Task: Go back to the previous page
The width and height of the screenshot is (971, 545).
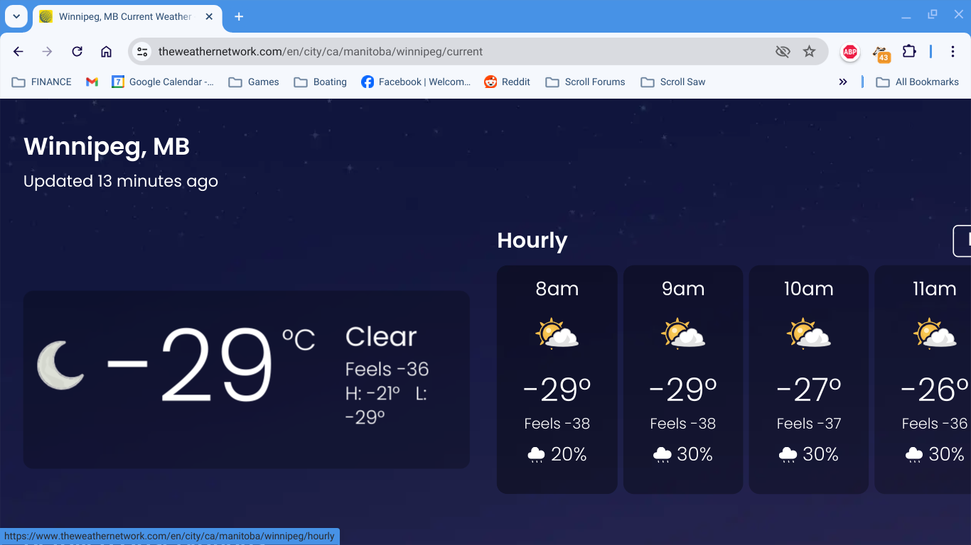Action: (x=18, y=52)
